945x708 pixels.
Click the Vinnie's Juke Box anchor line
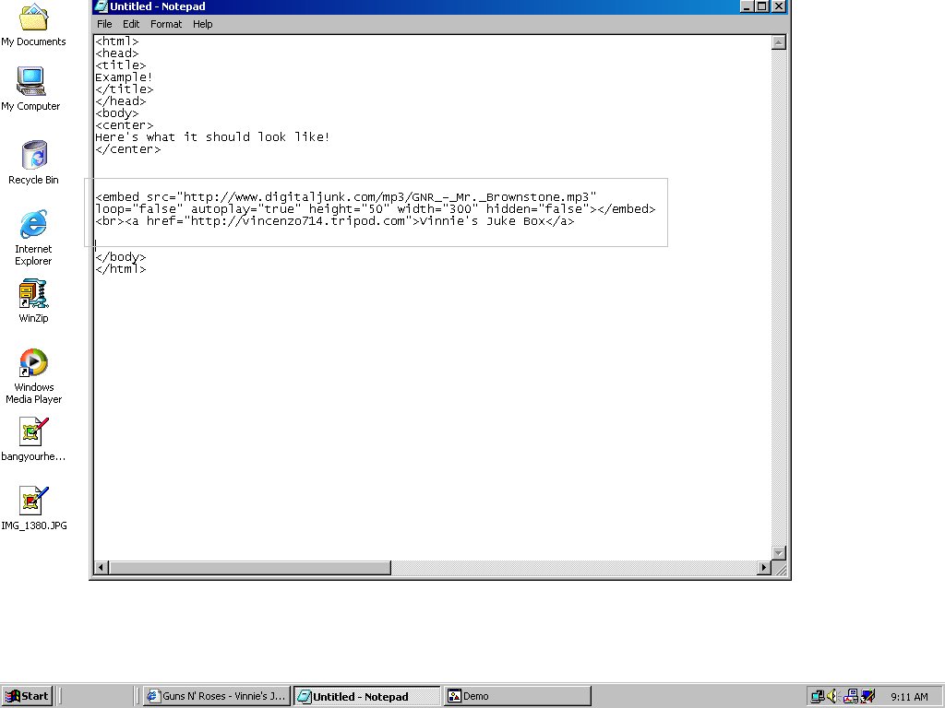(335, 221)
